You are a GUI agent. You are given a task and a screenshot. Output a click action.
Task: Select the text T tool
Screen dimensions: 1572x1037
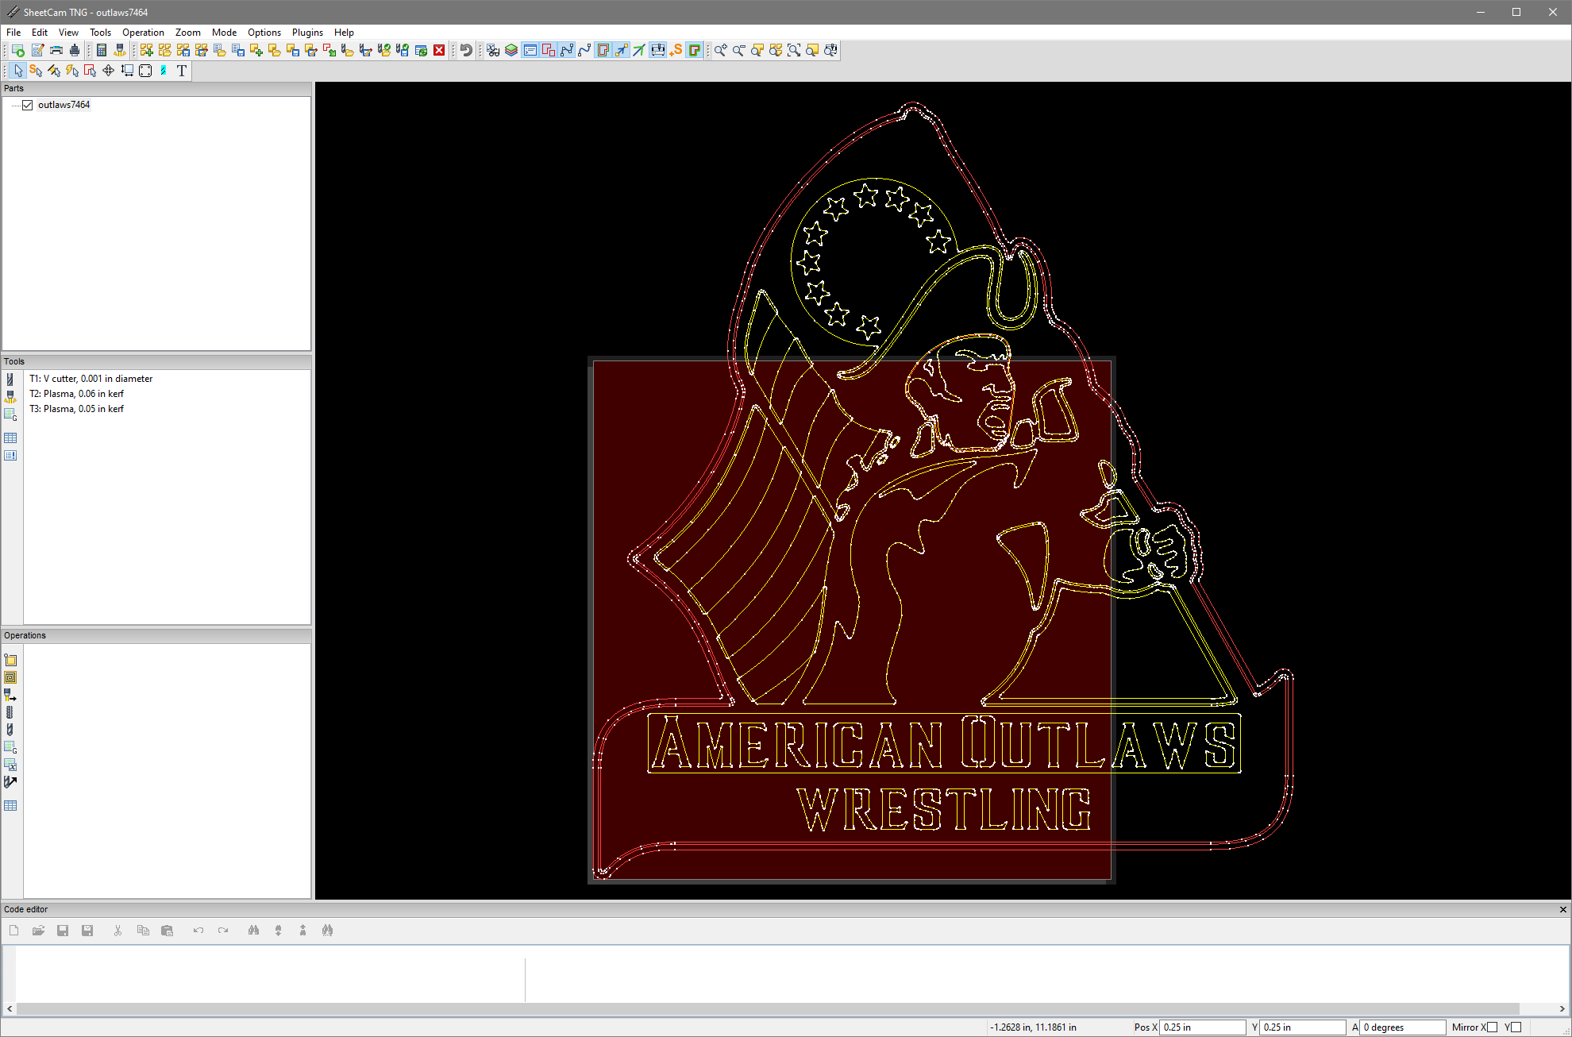[182, 71]
